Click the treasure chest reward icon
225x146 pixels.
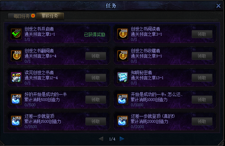pos(123,77)
